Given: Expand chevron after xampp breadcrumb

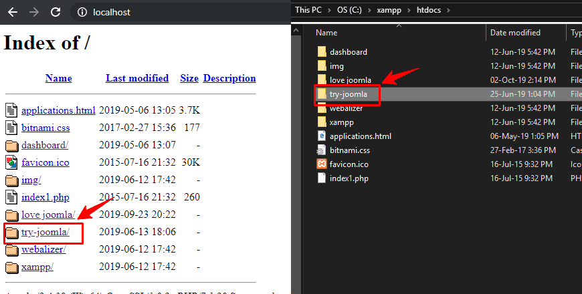Looking at the screenshot, I should (x=409, y=11).
